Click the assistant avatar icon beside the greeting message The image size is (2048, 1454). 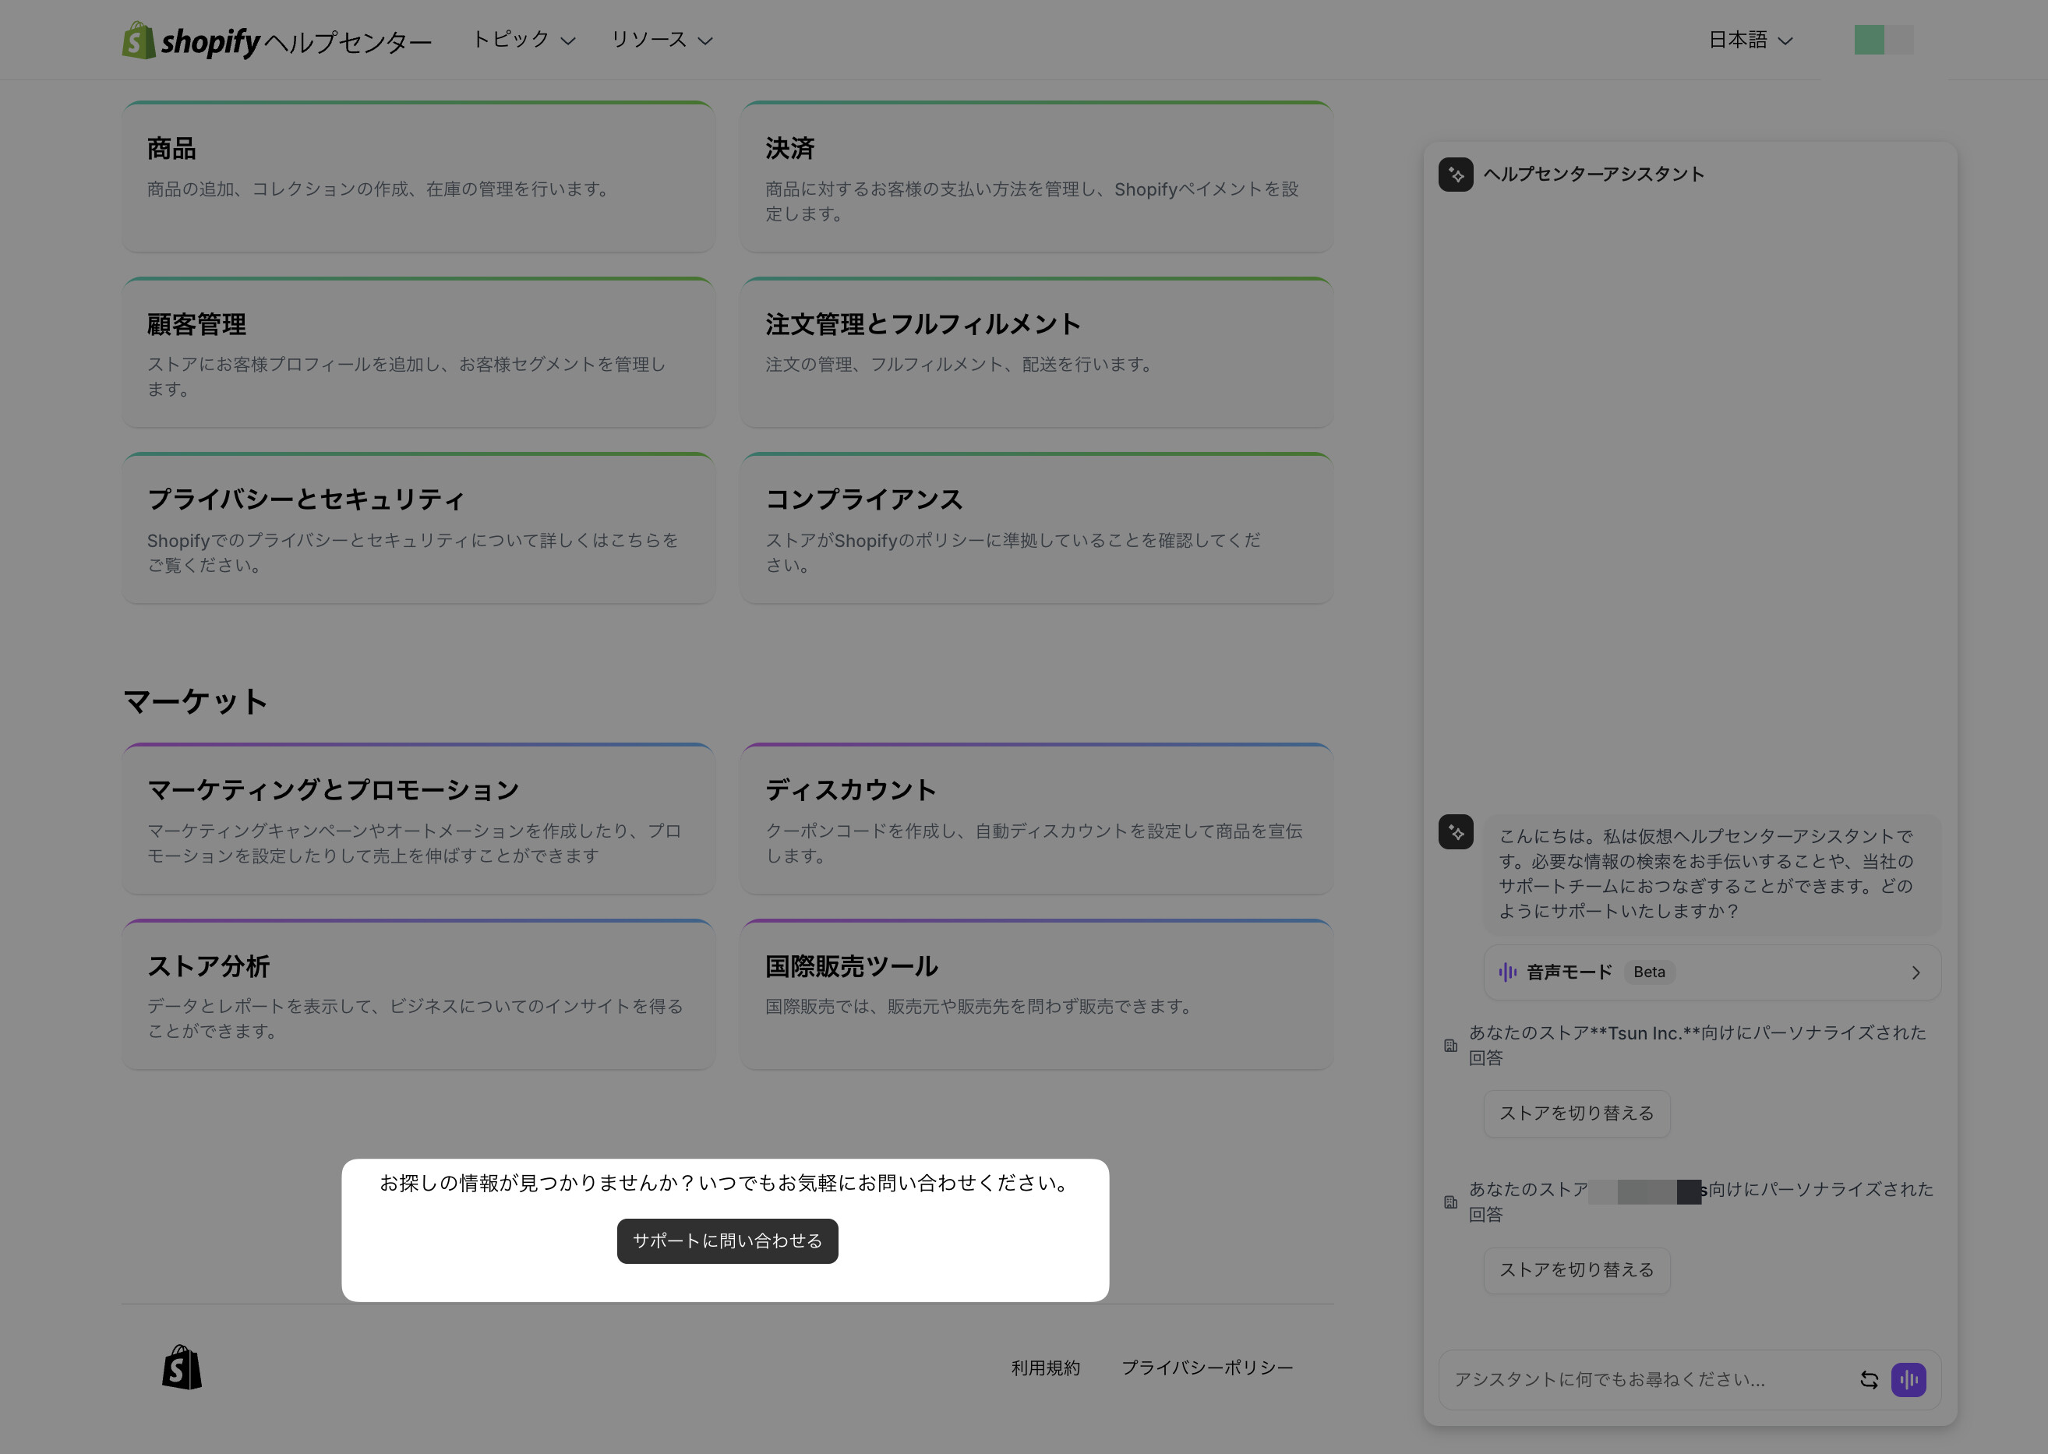coord(1455,831)
